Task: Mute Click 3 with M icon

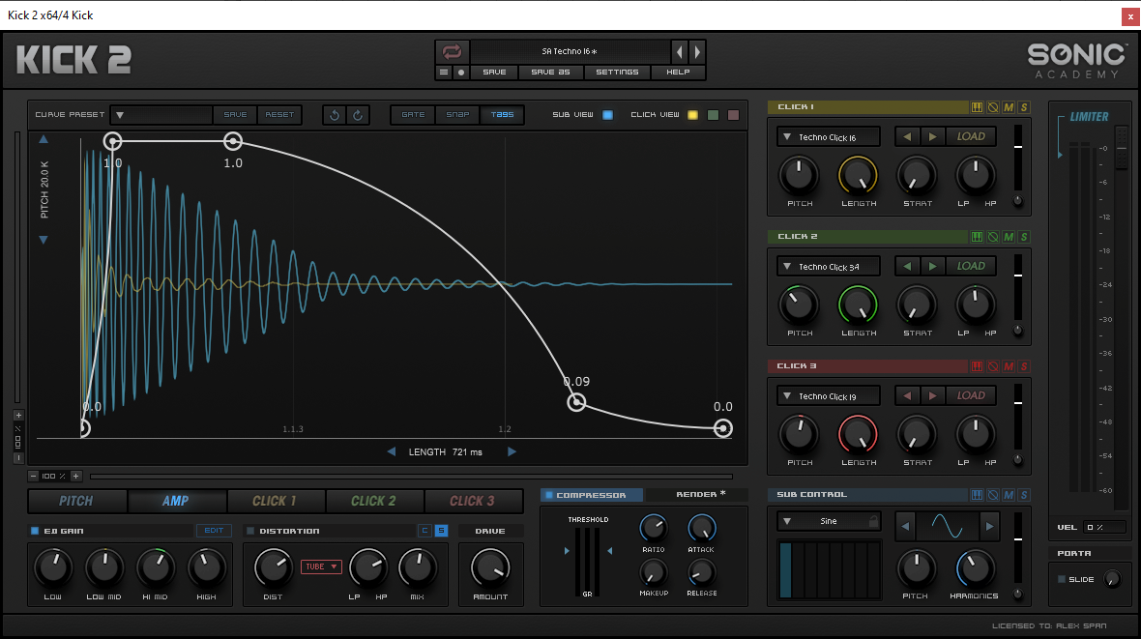Action: point(1009,366)
